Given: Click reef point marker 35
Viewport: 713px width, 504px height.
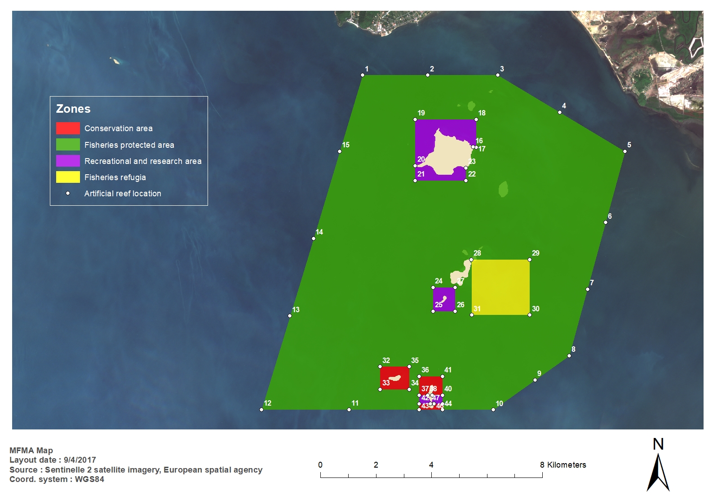Looking at the screenshot, I should click(409, 367).
